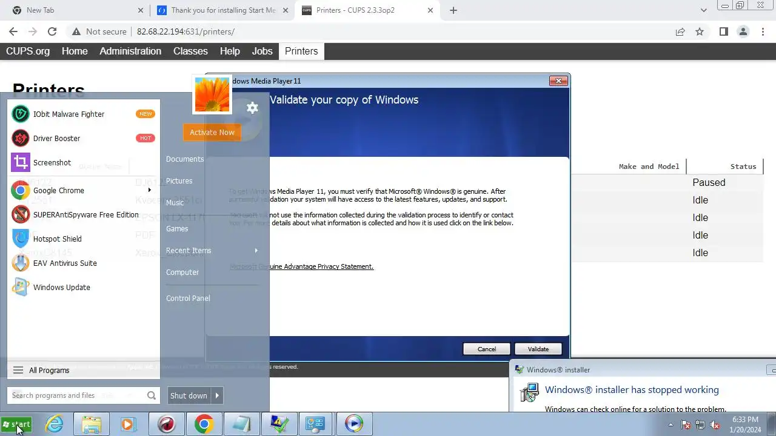Open Computer from the start menu

pos(182,272)
